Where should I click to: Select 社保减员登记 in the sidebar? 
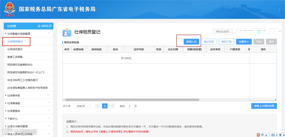pos(15,49)
